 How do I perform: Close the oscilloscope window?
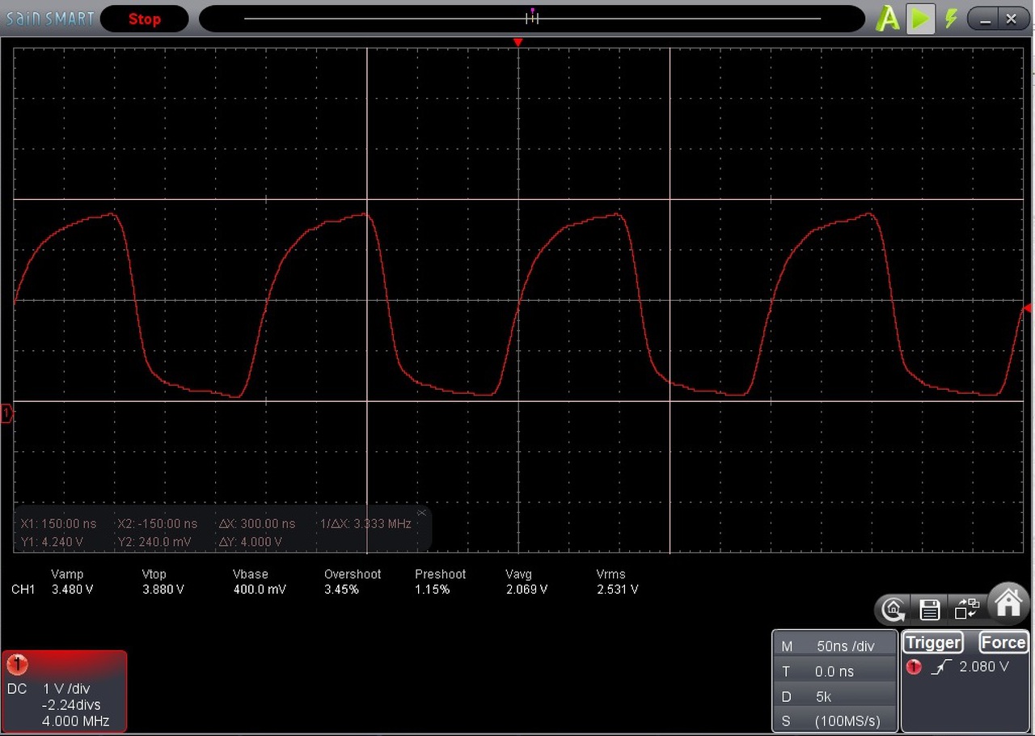1012,19
